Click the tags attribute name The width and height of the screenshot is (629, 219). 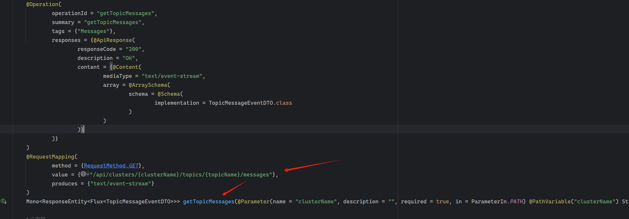[58, 31]
